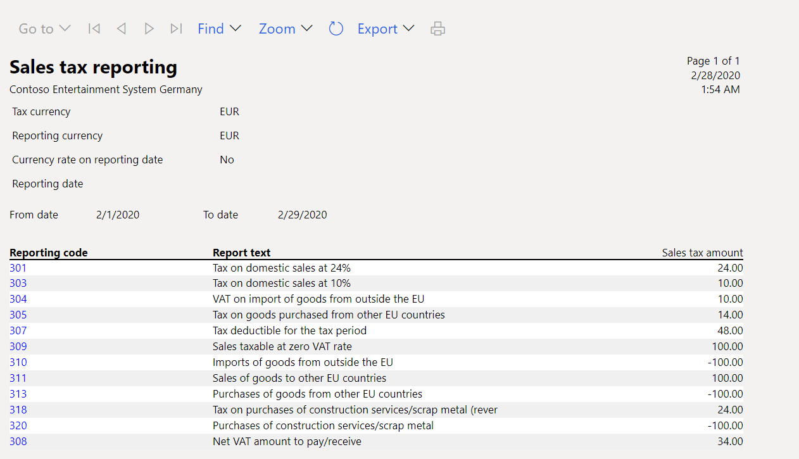Select the Sales tax reporting title
The width and height of the screenshot is (799, 459).
tap(93, 67)
